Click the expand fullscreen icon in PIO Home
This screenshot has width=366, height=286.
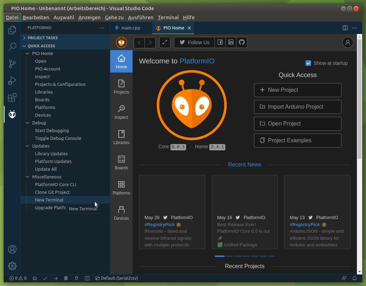165,42
